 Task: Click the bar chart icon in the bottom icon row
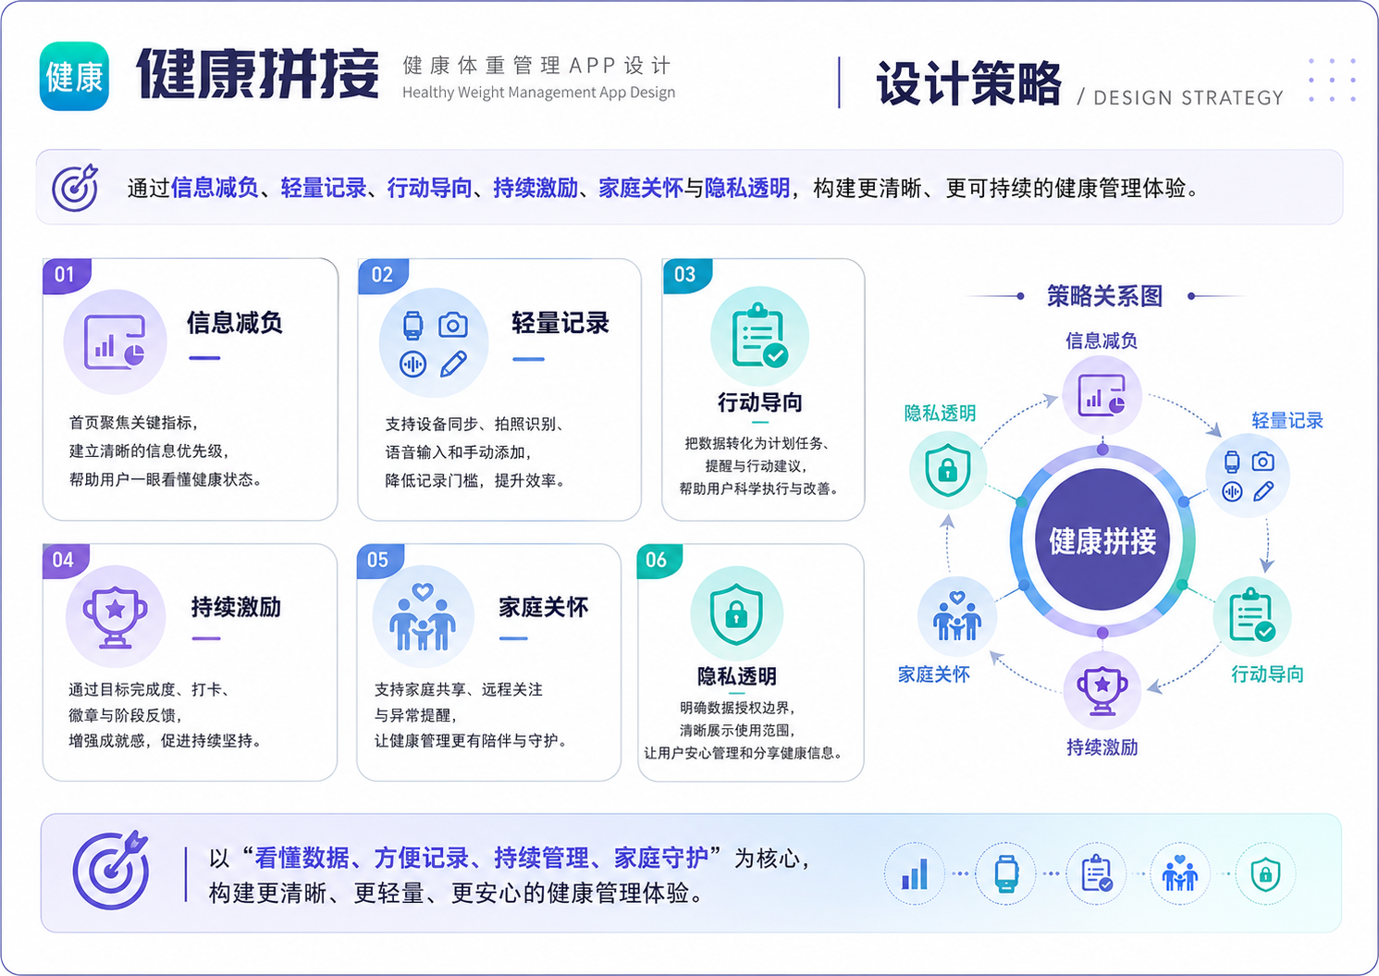[x=915, y=873]
